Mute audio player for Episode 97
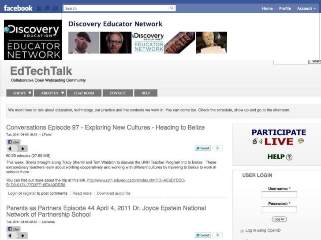The height and width of the screenshot is (240, 321). [10, 149]
